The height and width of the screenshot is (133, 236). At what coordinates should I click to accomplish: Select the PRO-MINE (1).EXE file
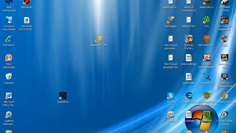[x=225, y=2]
